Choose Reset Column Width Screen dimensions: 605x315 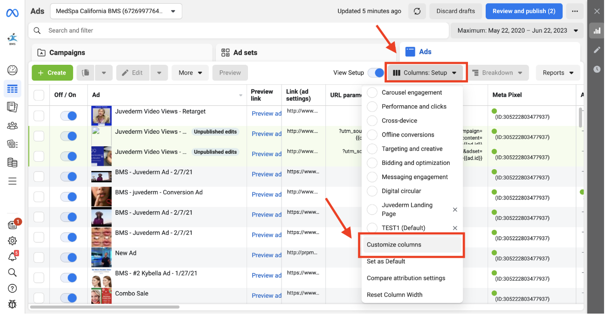[x=412, y=295]
